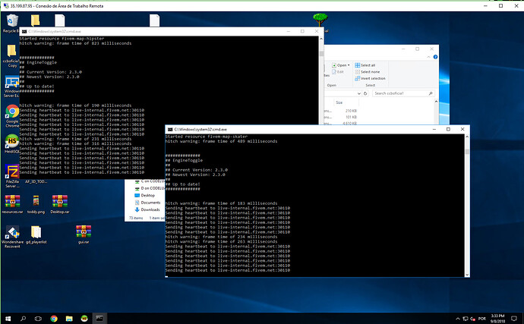Open the Recycle Bin desktop icon
524x324 pixels.
pos(11,20)
